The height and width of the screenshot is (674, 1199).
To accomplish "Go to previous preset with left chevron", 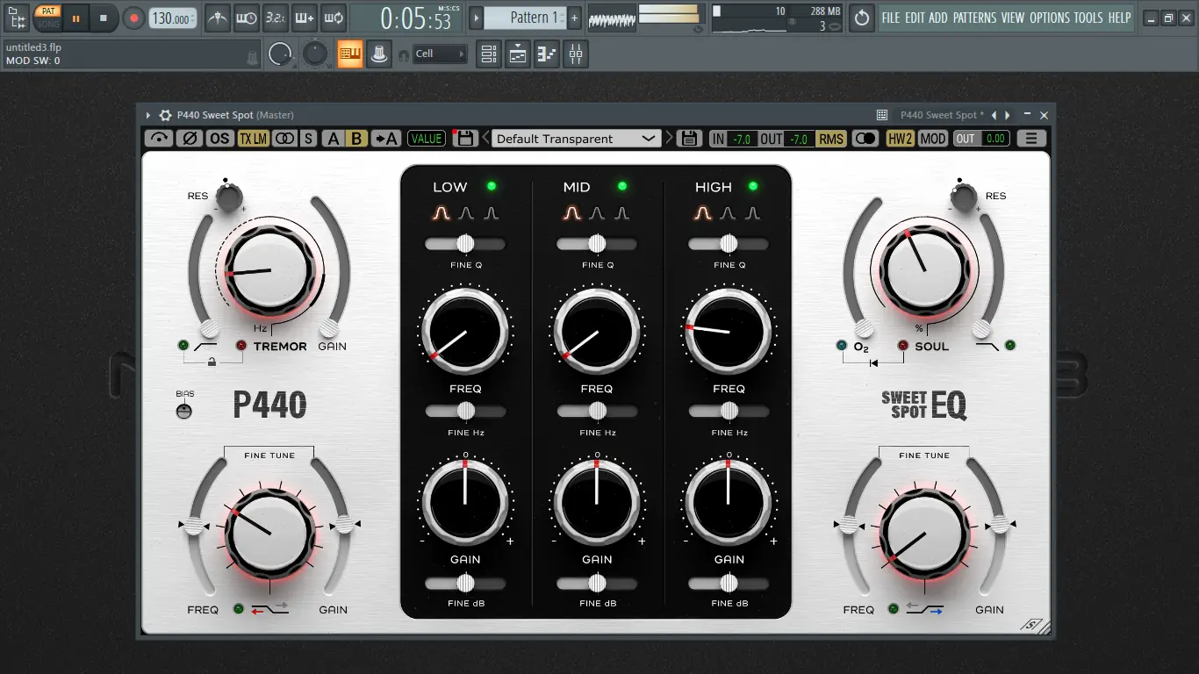I will pyautogui.click(x=485, y=139).
